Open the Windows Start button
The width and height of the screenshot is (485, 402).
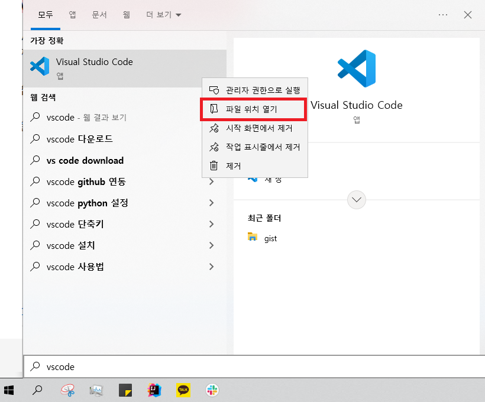9,390
